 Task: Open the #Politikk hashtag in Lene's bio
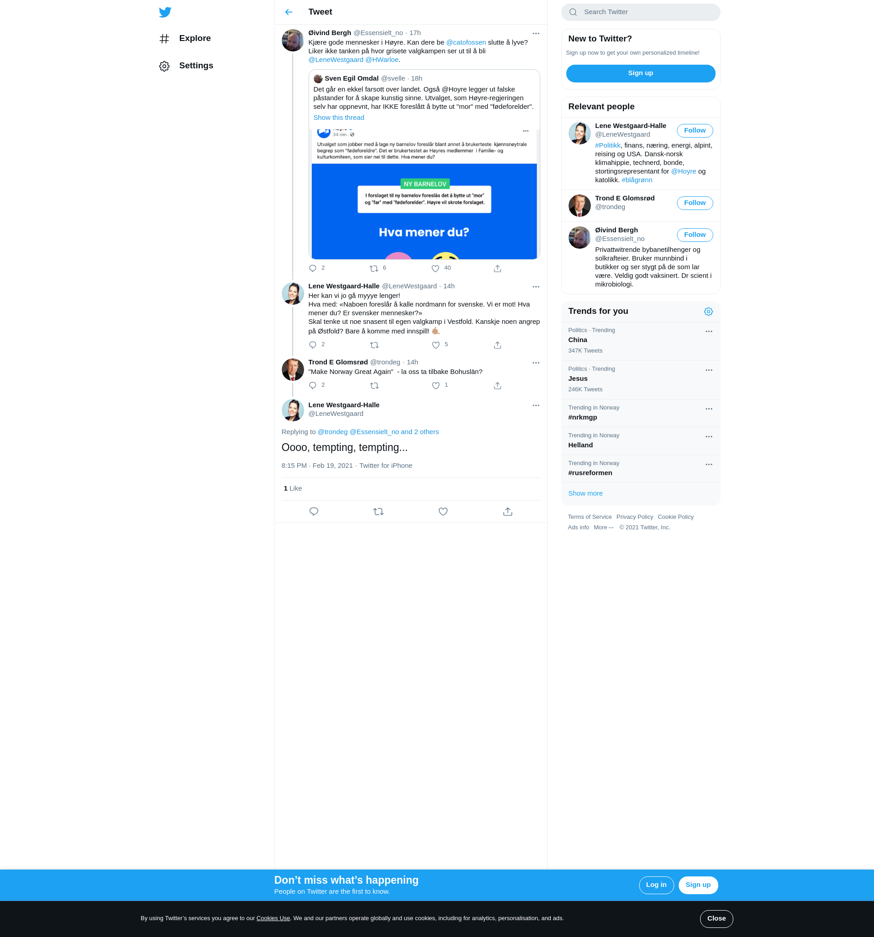[607, 146]
